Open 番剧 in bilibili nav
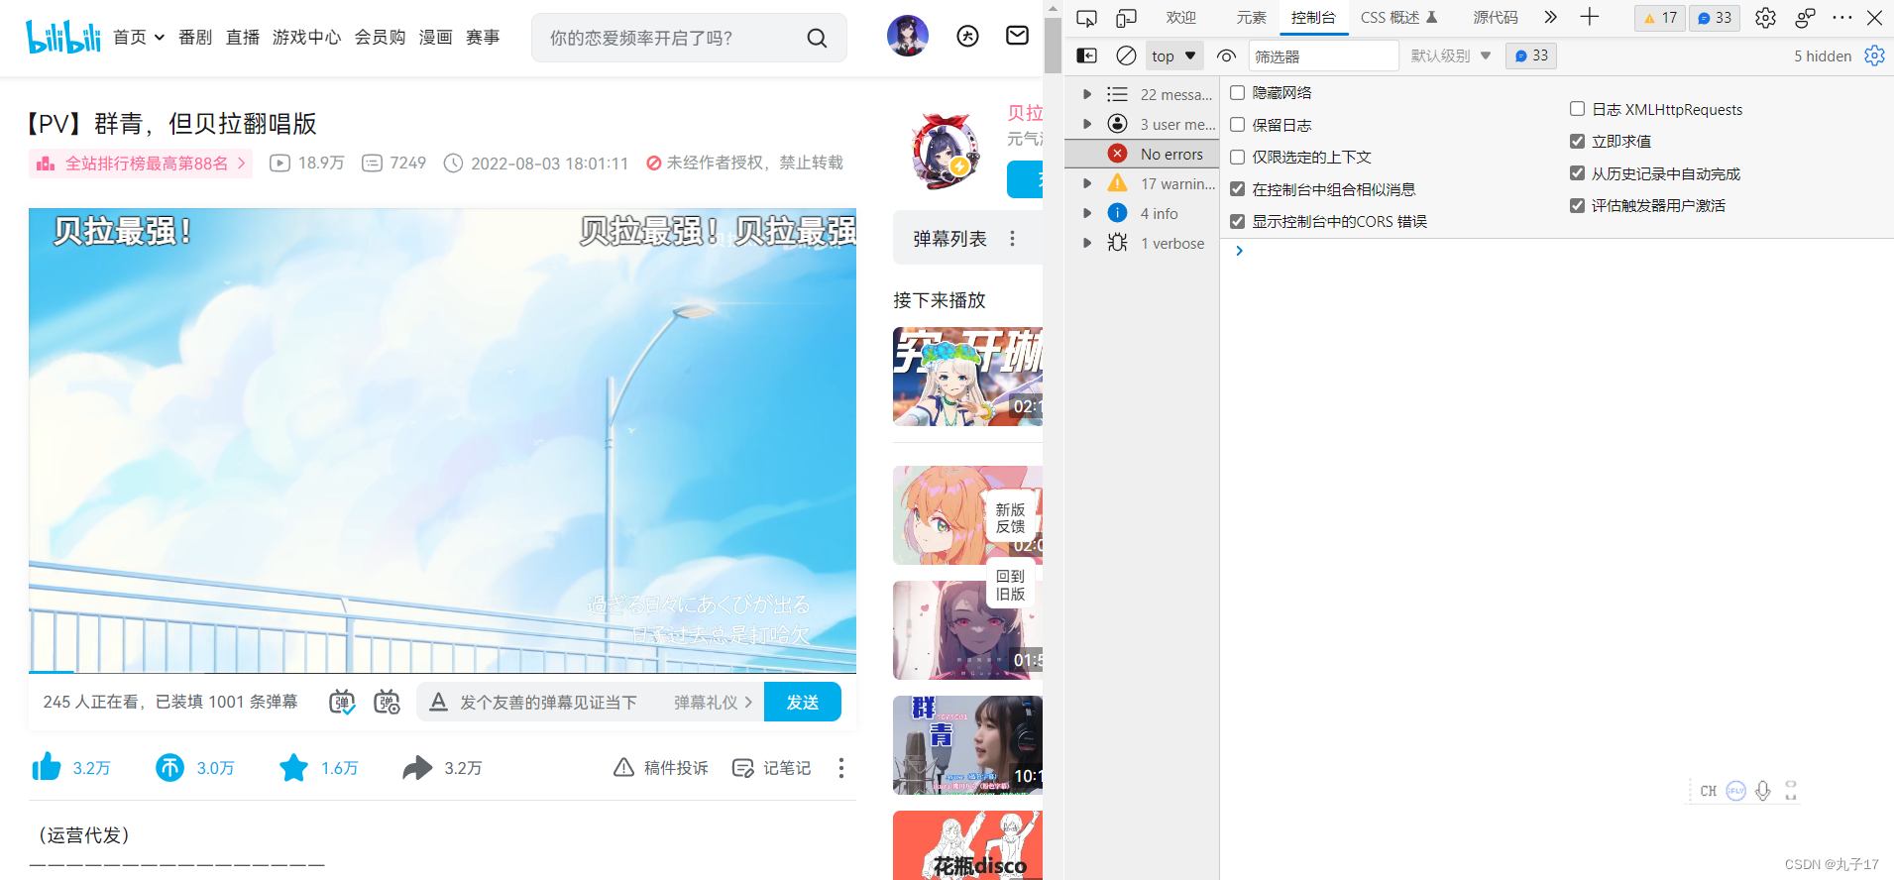The image size is (1894, 880). click(195, 37)
